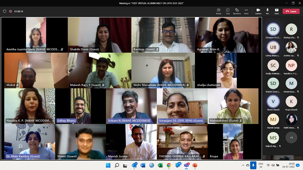Leave the meeting
303x170 pixels.
tap(291, 11)
